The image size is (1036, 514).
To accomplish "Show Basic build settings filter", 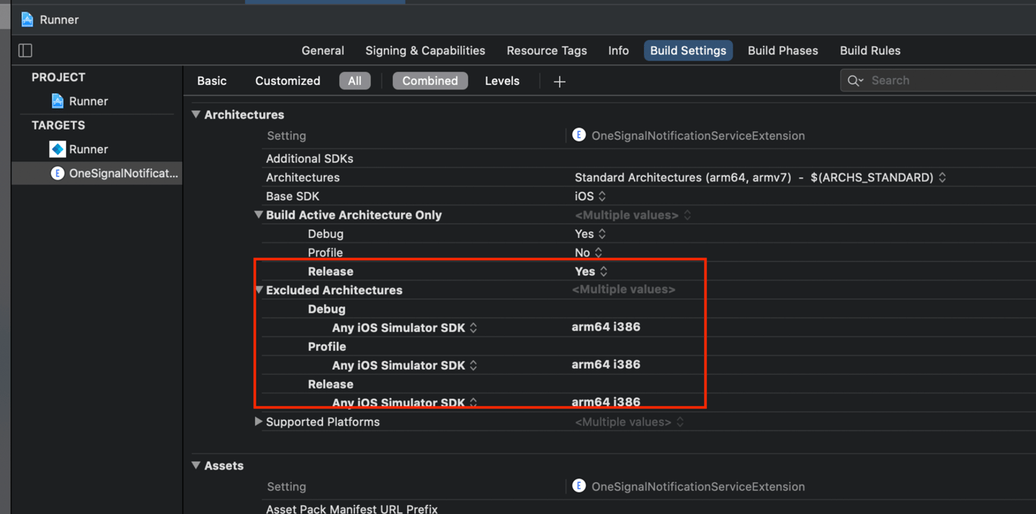I will pos(212,81).
